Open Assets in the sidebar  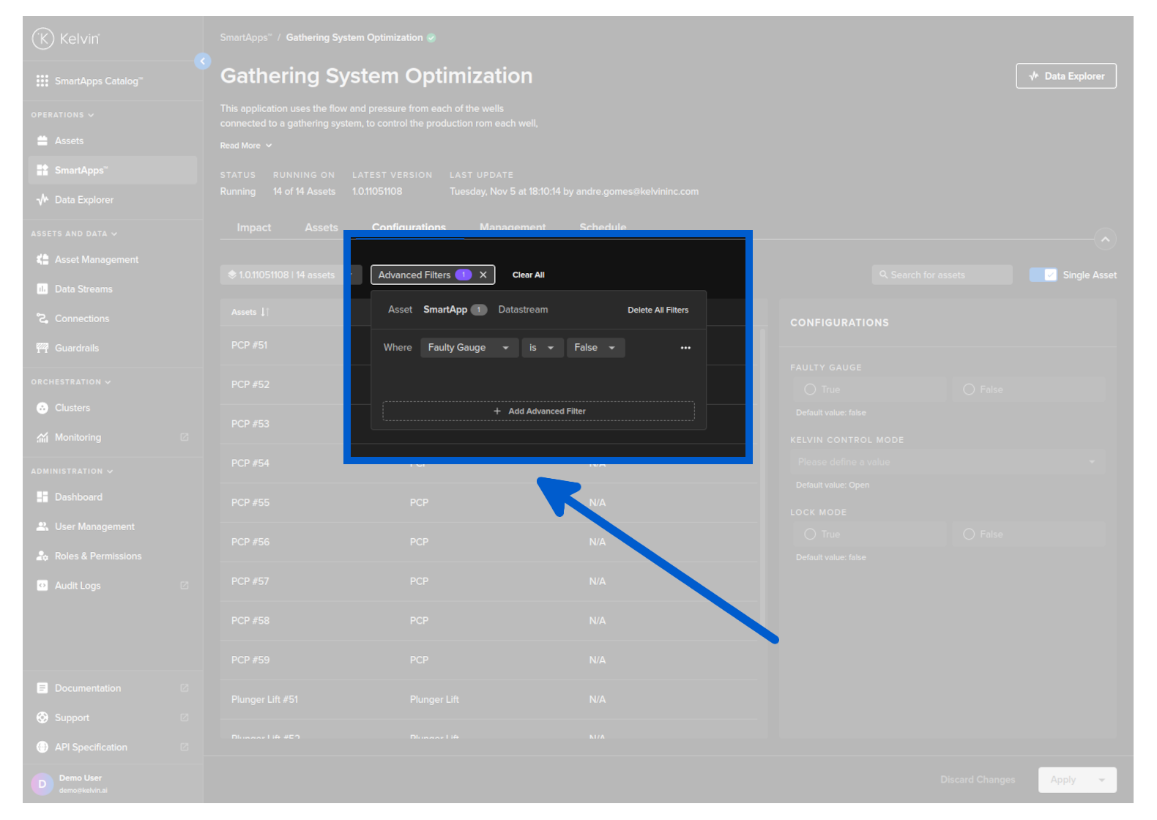tap(69, 141)
